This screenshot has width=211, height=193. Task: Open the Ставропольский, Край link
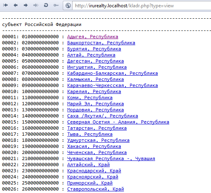coord(96,189)
